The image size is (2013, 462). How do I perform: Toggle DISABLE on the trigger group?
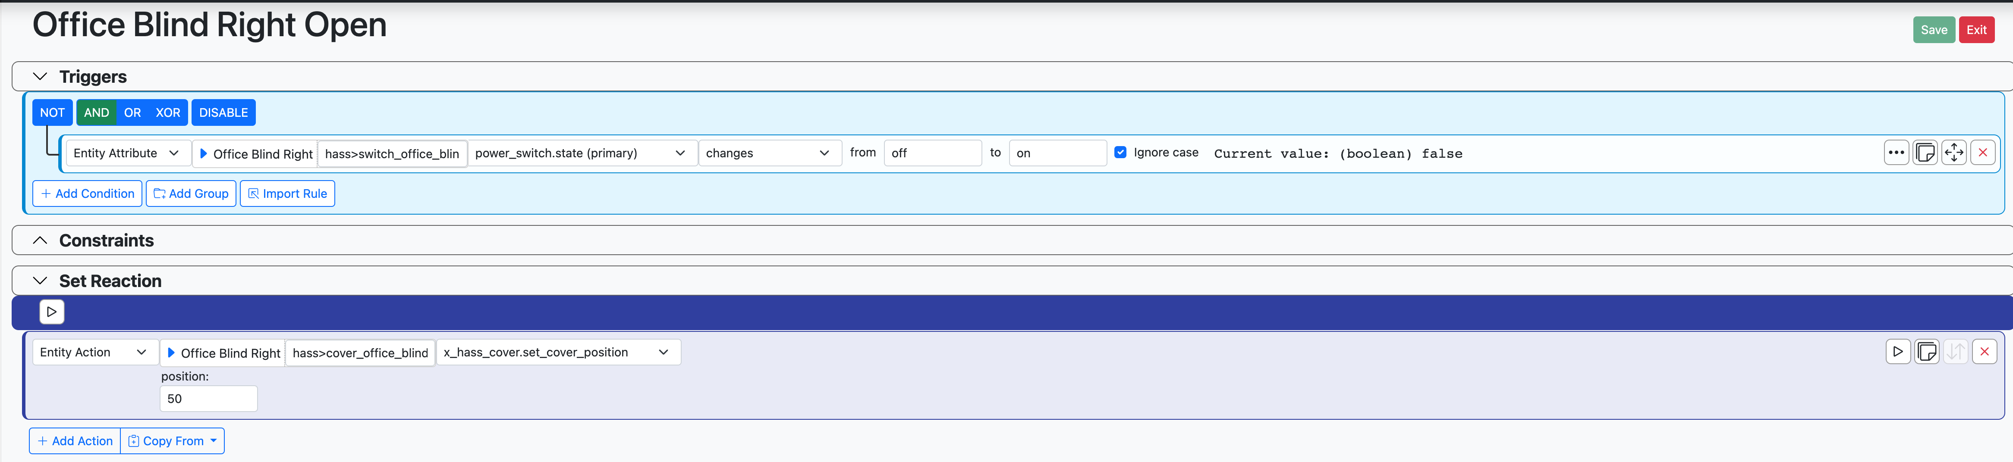point(223,112)
